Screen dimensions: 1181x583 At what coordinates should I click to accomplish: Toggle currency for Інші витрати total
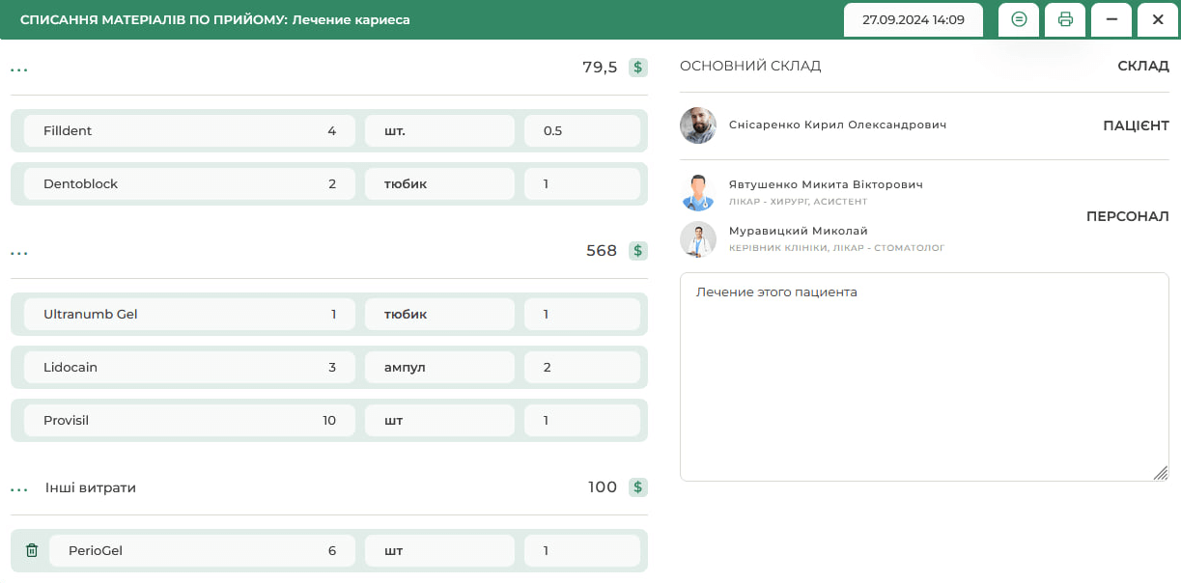pos(637,487)
